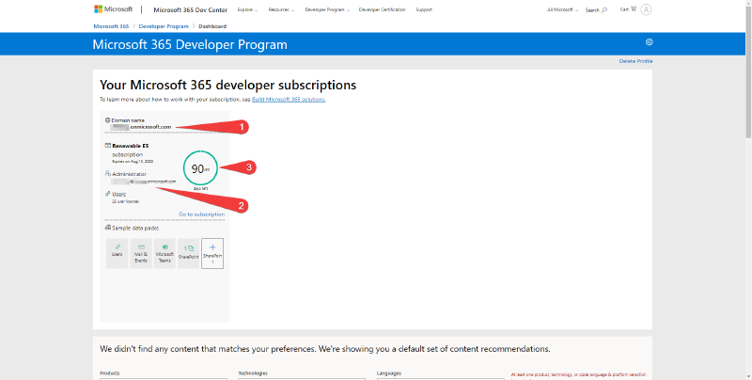
Task: Expand the All Microsoft dropdown
Action: (x=562, y=9)
